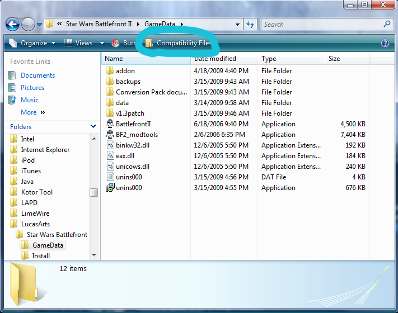
Task: Select the data folder icon
Action: point(110,102)
